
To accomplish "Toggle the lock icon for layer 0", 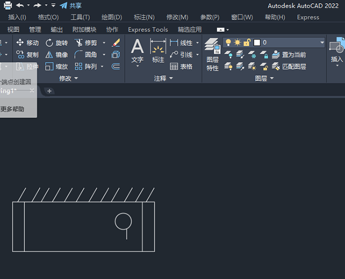I will (x=246, y=43).
